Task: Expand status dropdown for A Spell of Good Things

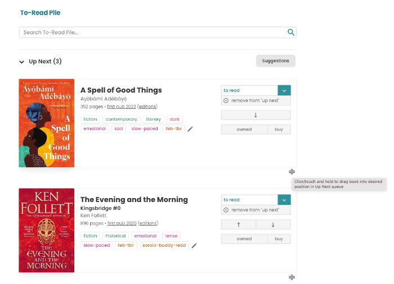Action: click(x=284, y=90)
